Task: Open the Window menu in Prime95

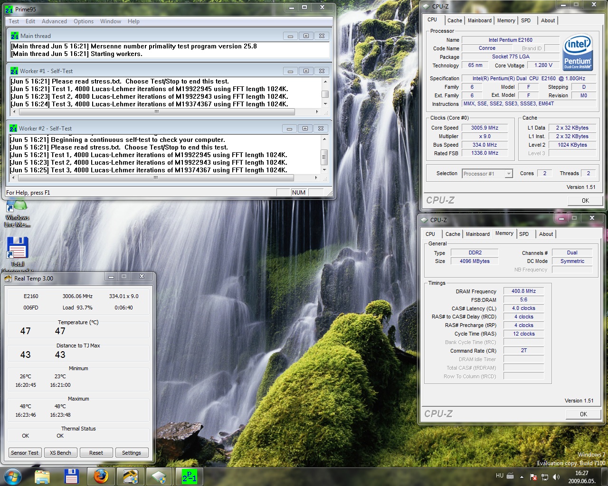Action: pos(111,21)
